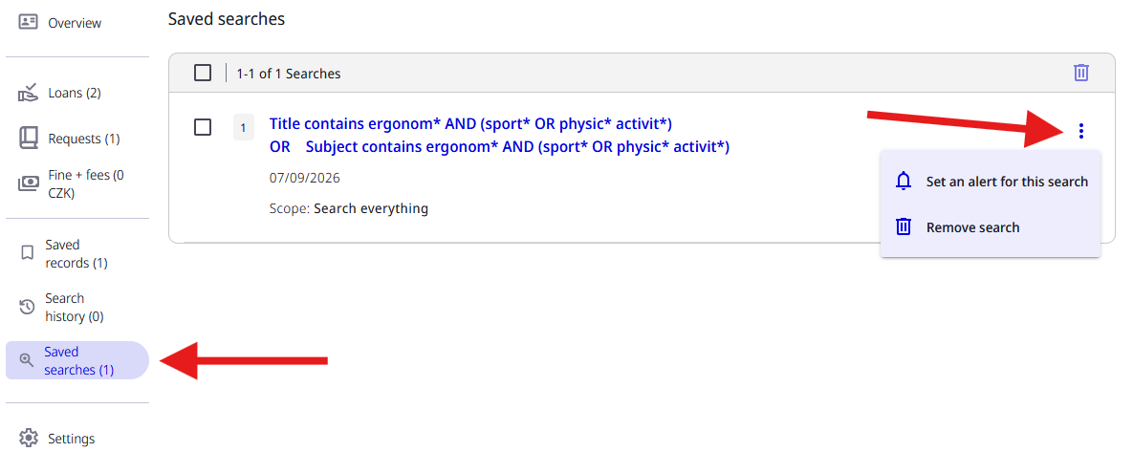Tick the select-all searches checkbox
This screenshot has height=473, width=1133.
(x=203, y=73)
